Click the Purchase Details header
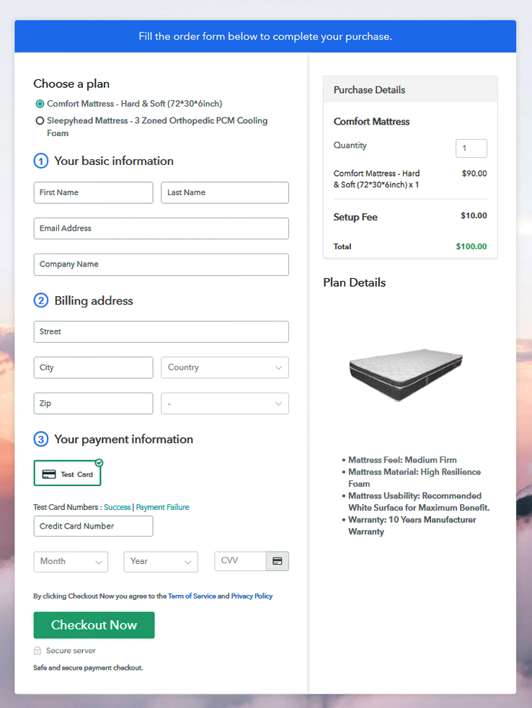Screen dimensions: 532x708 [x=410, y=90]
